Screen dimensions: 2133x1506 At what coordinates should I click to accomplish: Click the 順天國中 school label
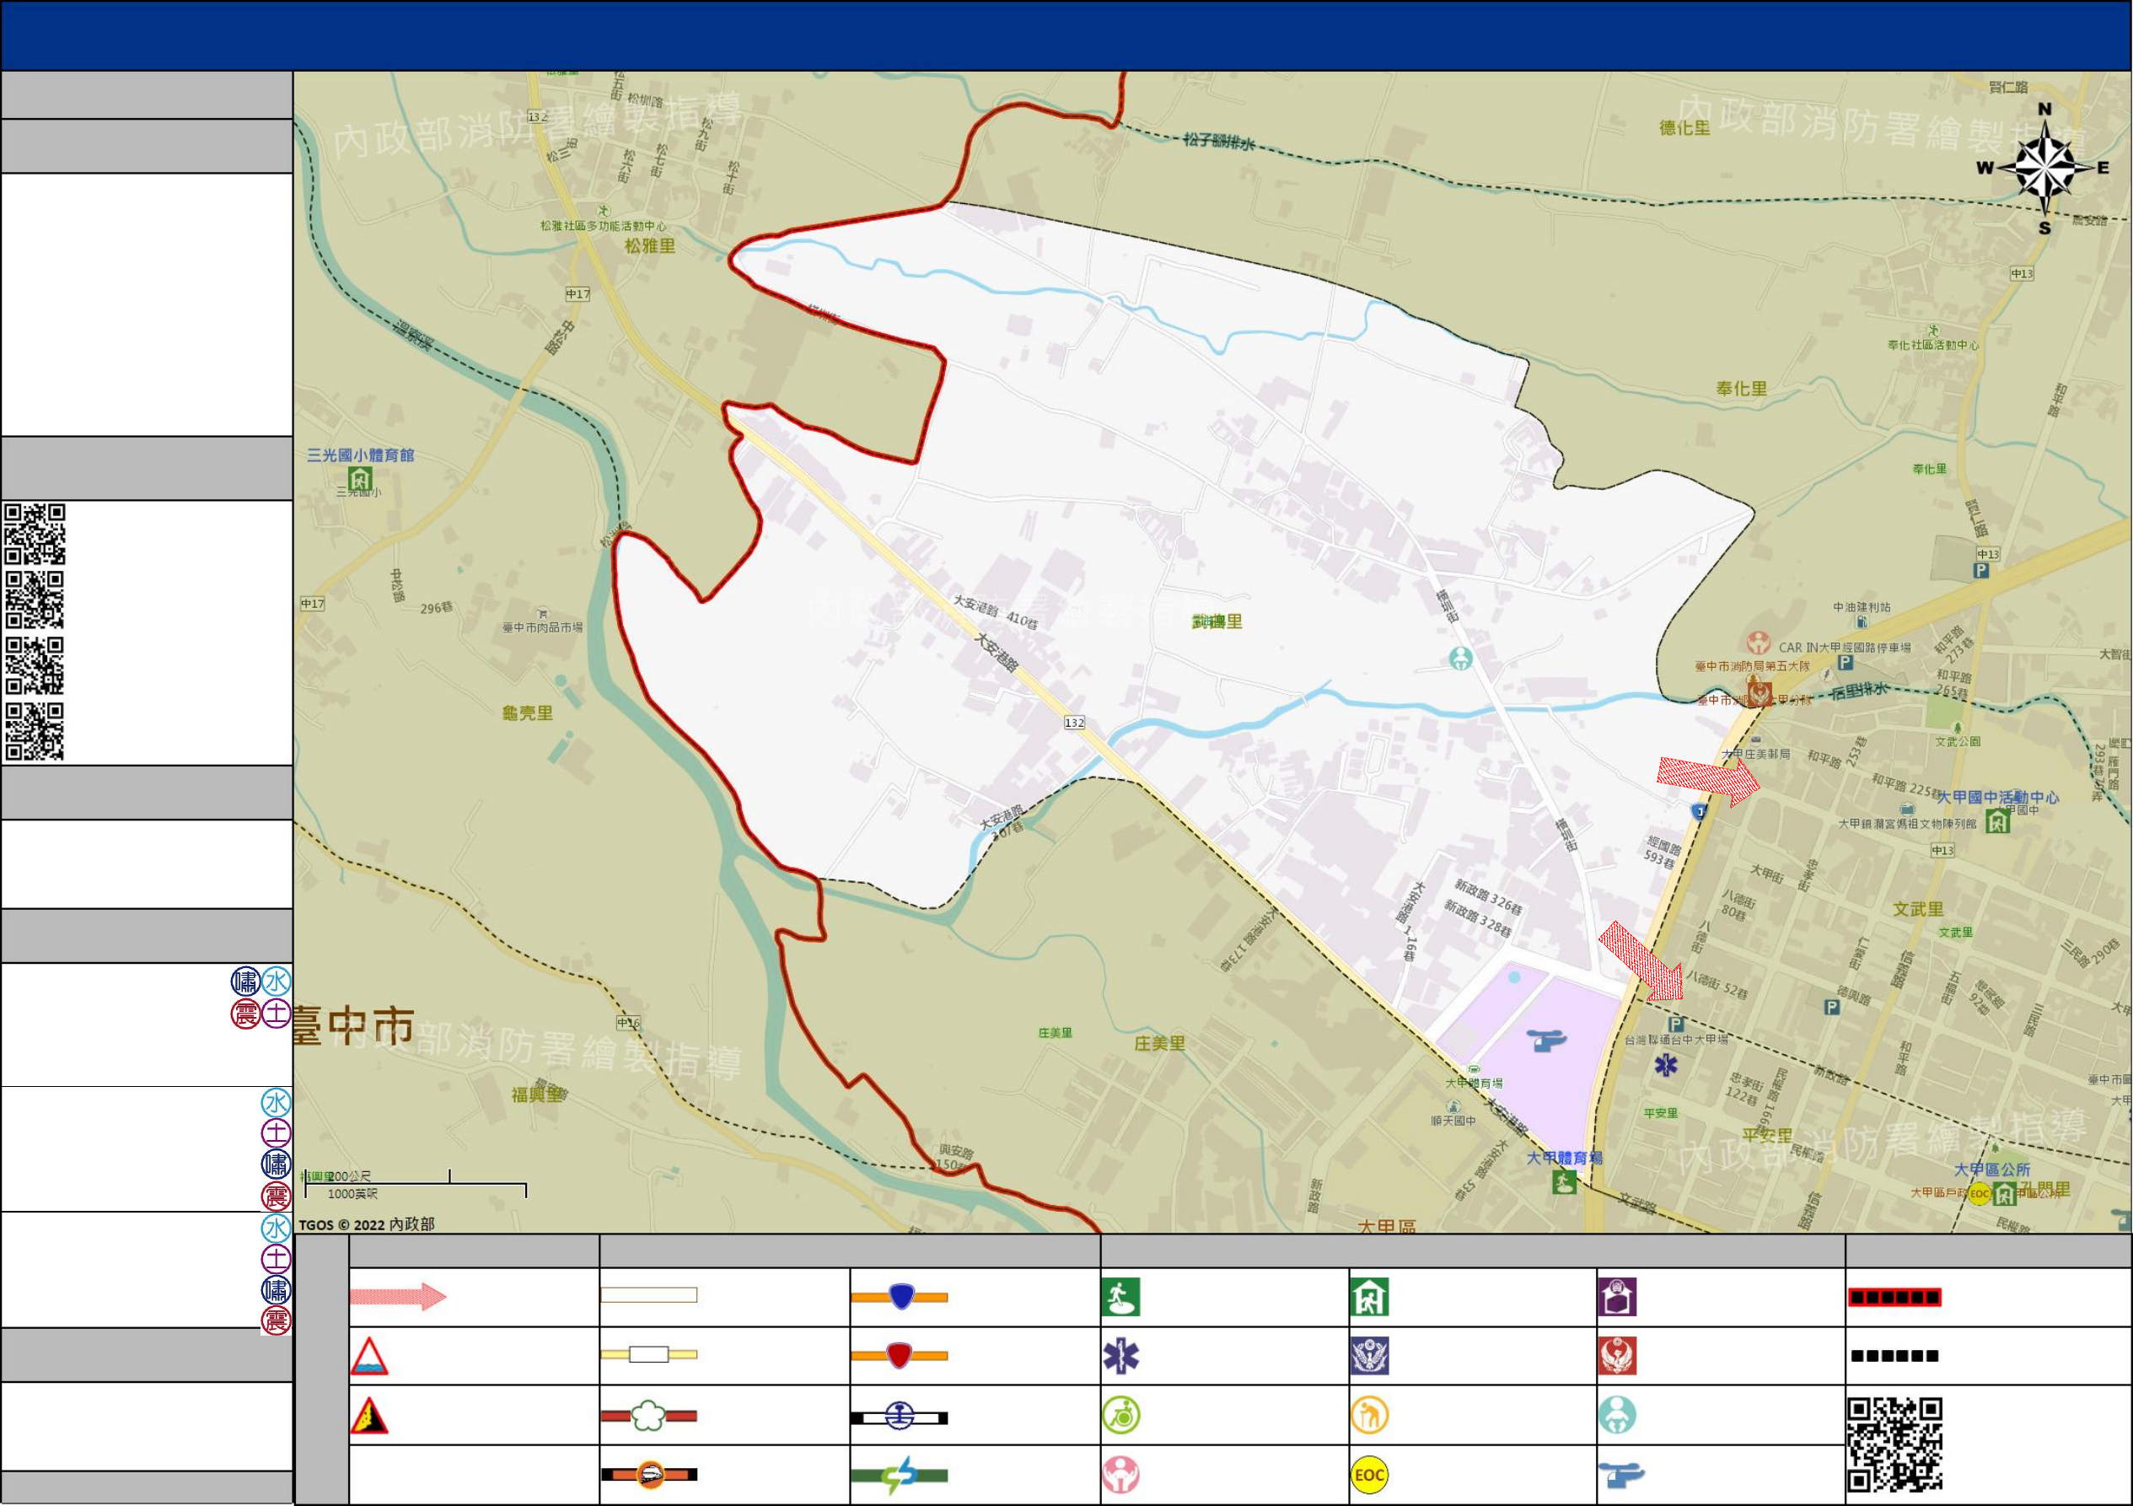click(x=1453, y=1121)
